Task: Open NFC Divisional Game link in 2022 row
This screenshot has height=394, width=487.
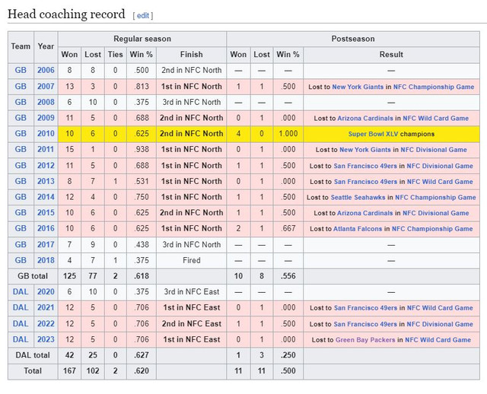Action: tap(440, 324)
